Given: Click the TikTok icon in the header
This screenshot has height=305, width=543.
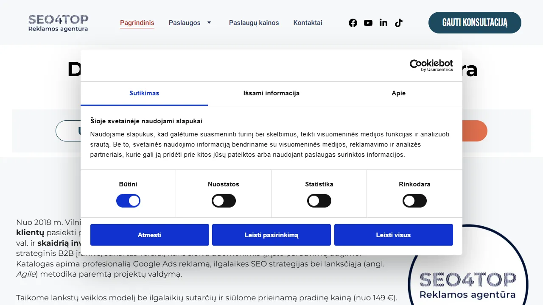Looking at the screenshot, I should pos(399,23).
